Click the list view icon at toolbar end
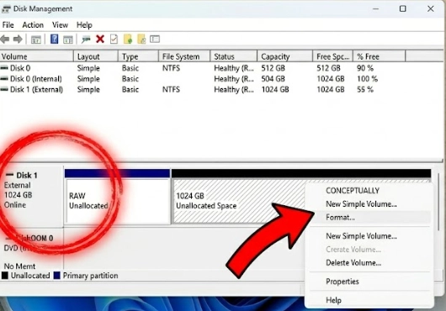Screen dimensions: 446x311 point(155,39)
